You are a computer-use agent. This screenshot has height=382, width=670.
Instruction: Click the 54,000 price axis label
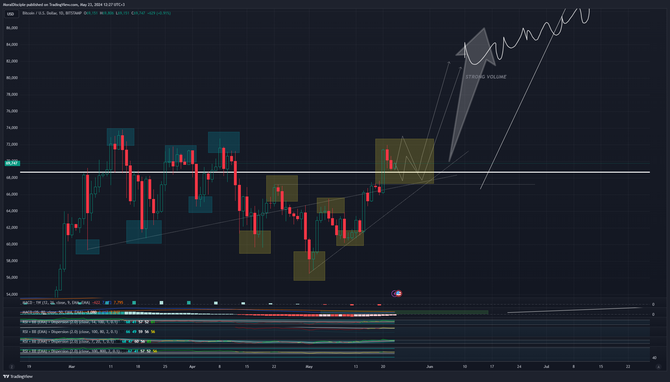12,294
